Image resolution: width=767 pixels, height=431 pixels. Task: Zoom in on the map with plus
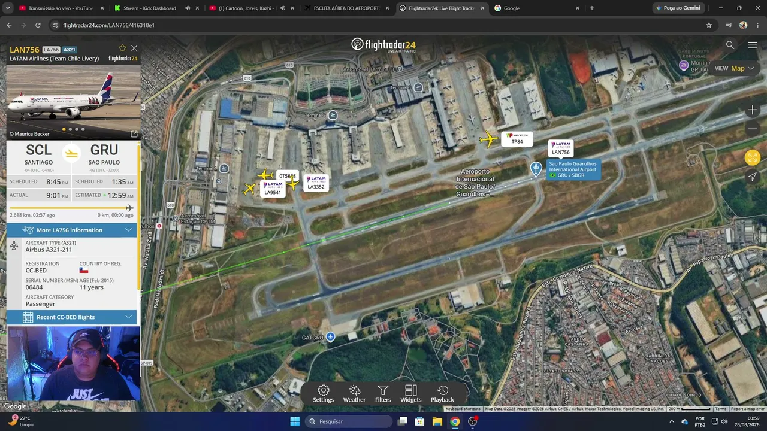point(753,110)
